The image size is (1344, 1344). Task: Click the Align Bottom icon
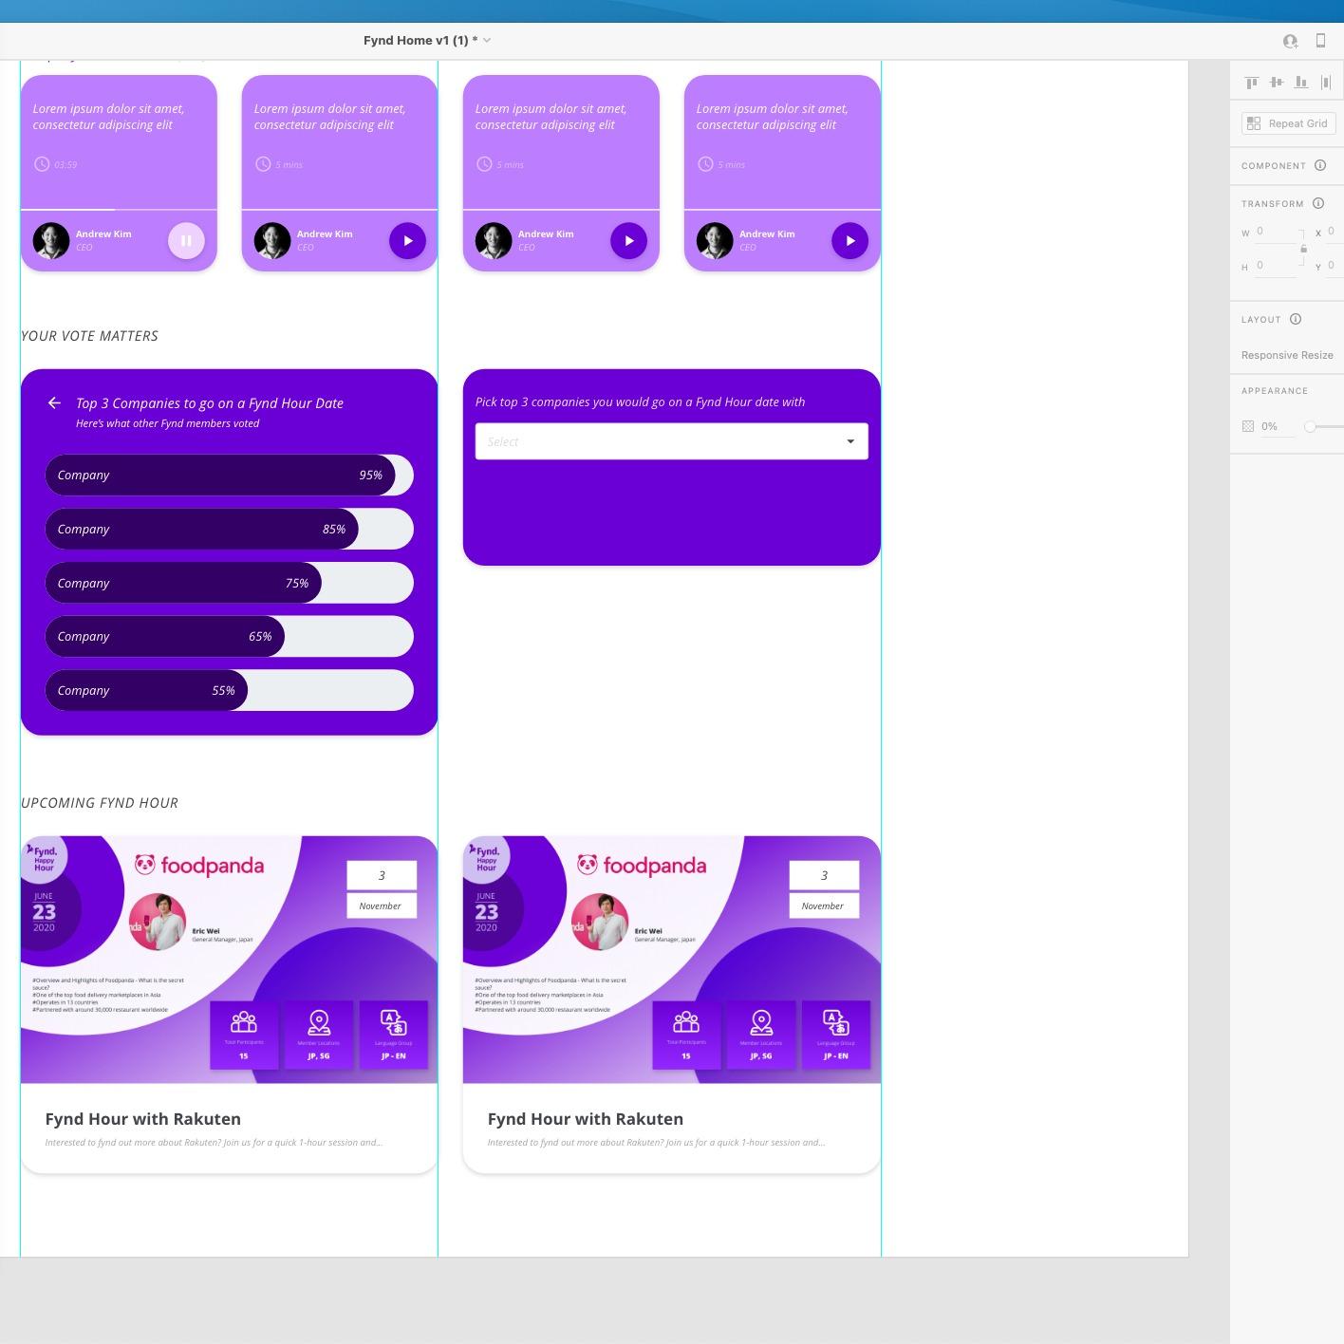tap(1301, 83)
